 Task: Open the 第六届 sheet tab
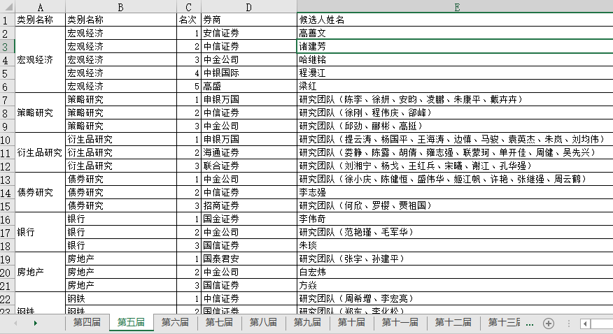point(175,322)
